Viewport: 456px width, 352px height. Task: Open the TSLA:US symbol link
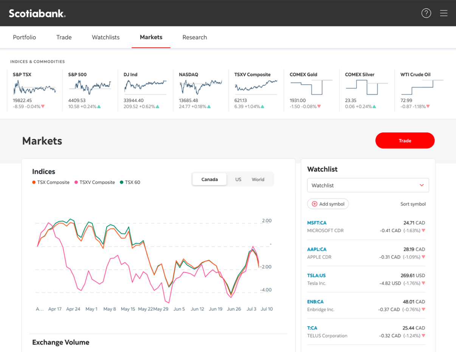[x=316, y=275]
